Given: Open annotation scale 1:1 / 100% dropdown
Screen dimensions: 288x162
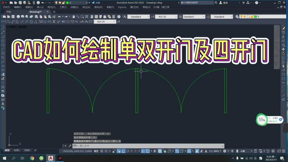Looking at the screenshot, I should 215,151.
